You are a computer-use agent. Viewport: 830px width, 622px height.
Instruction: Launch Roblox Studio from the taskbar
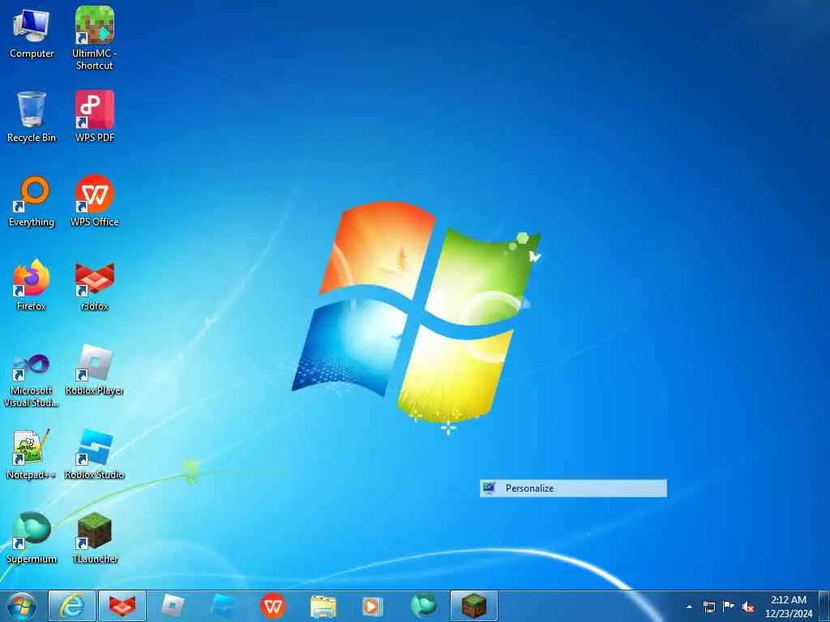point(223,606)
